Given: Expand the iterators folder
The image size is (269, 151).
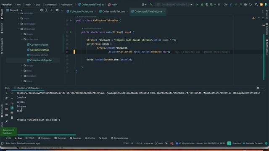Looking at the screenshot, I should [x=22, y=76].
